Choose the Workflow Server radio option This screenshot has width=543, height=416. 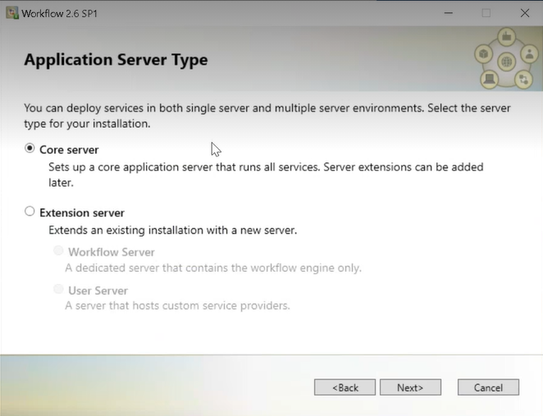click(58, 251)
